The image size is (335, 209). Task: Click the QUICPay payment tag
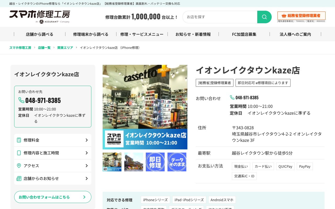coord(285,166)
